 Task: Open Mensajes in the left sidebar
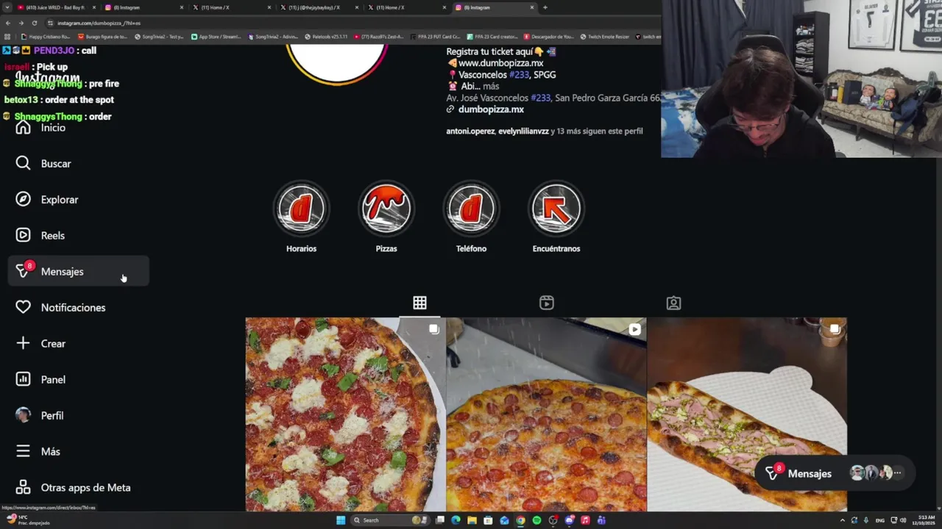click(x=79, y=272)
